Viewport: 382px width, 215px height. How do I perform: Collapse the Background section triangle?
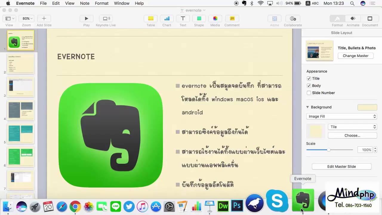click(307, 107)
